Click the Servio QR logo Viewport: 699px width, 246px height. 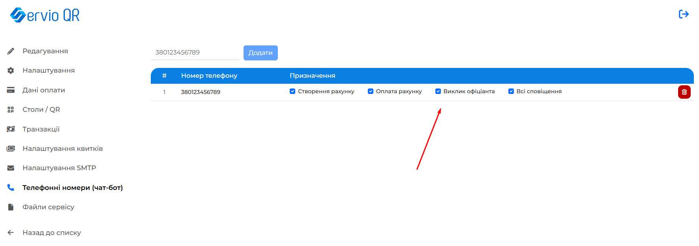pos(45,15)
